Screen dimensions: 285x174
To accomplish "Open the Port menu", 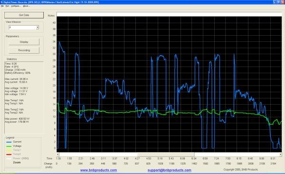I will 7,6.
